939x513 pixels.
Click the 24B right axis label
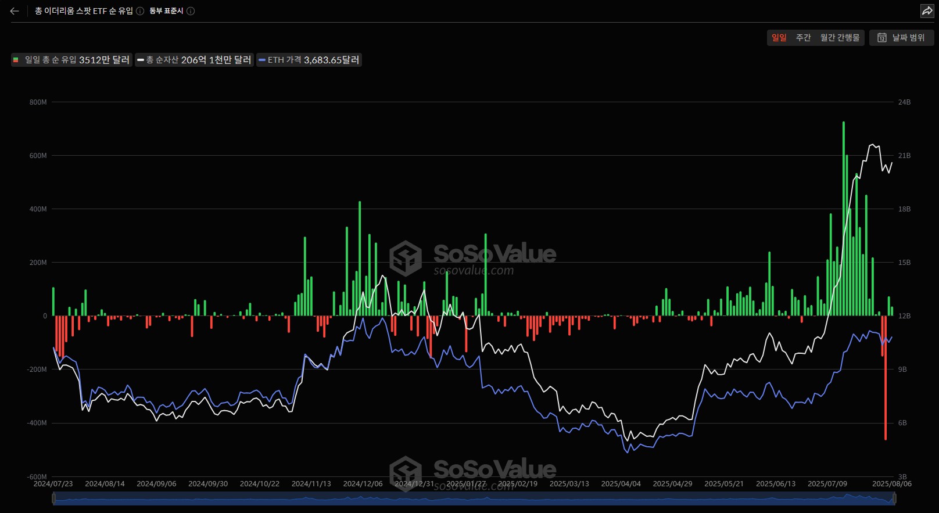pyautogui.click(x=904, y=102)
